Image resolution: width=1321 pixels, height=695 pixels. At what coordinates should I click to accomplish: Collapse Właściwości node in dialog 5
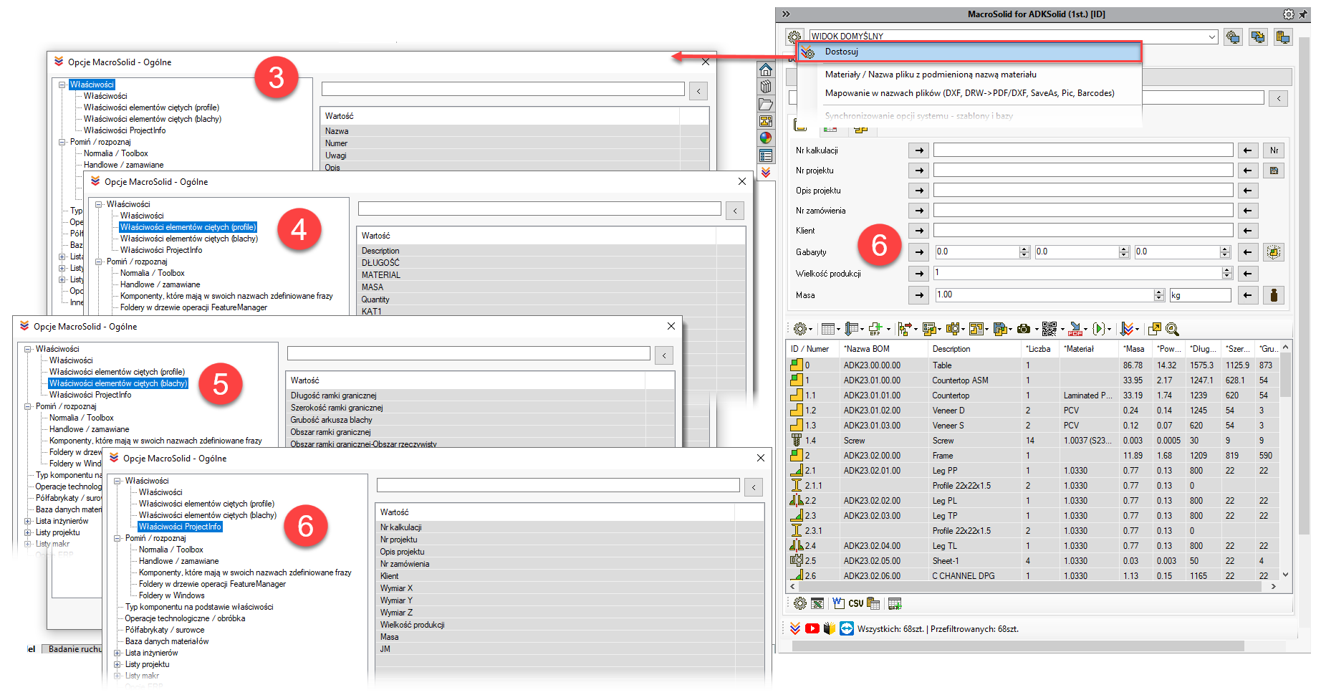pos(28,349)
